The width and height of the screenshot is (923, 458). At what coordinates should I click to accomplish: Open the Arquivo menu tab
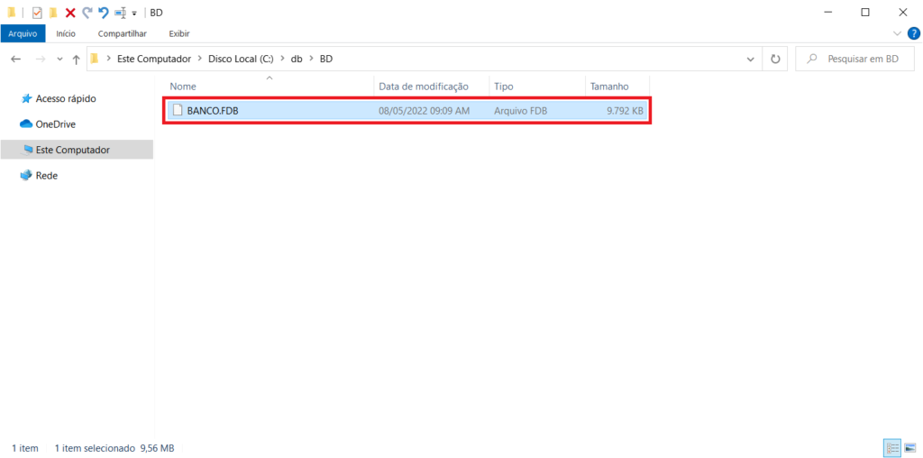[x=23, y=33]
